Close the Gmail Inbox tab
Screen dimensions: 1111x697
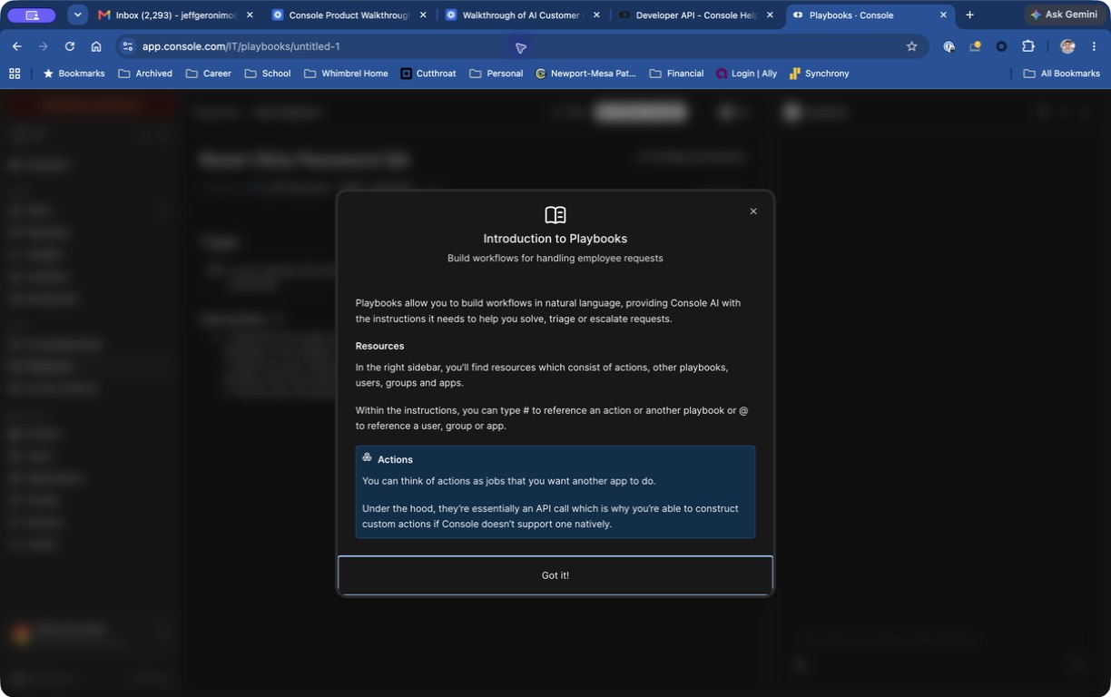click(250, 15)
